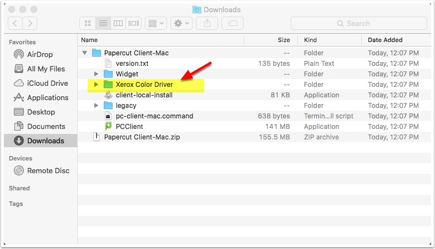Click the Tags sidebar heading
This screenshot has height=249, width=435.
[x=16, y=204]
